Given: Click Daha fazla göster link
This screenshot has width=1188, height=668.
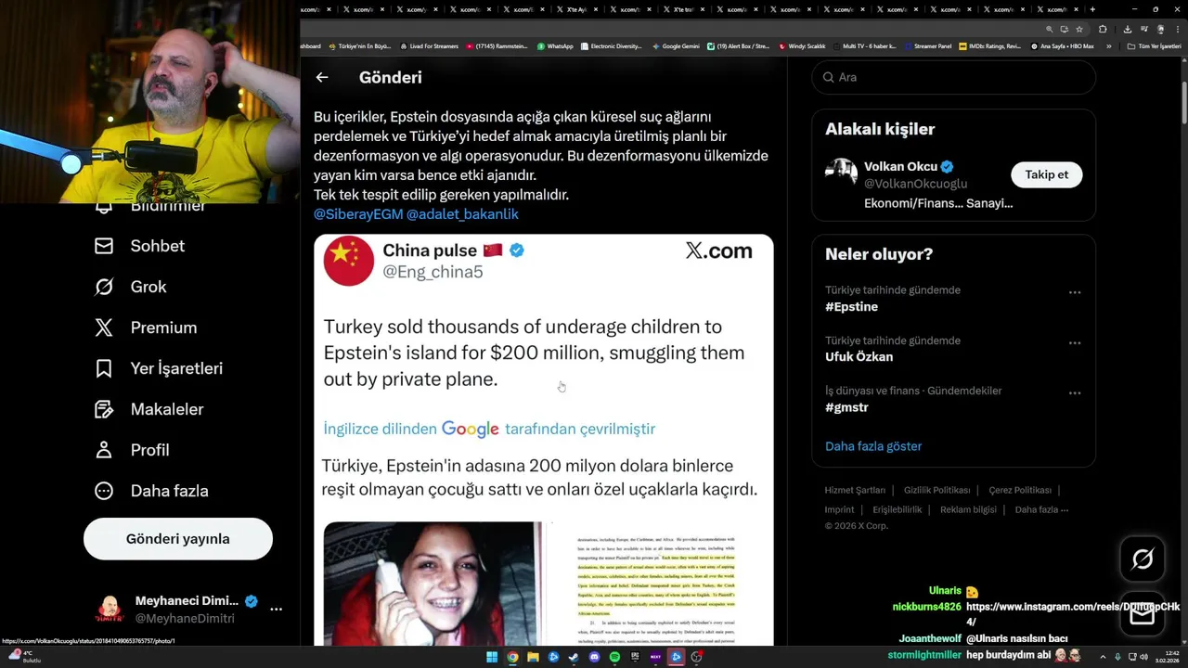Looking at the screenshot, I should (x=873, y=446).
